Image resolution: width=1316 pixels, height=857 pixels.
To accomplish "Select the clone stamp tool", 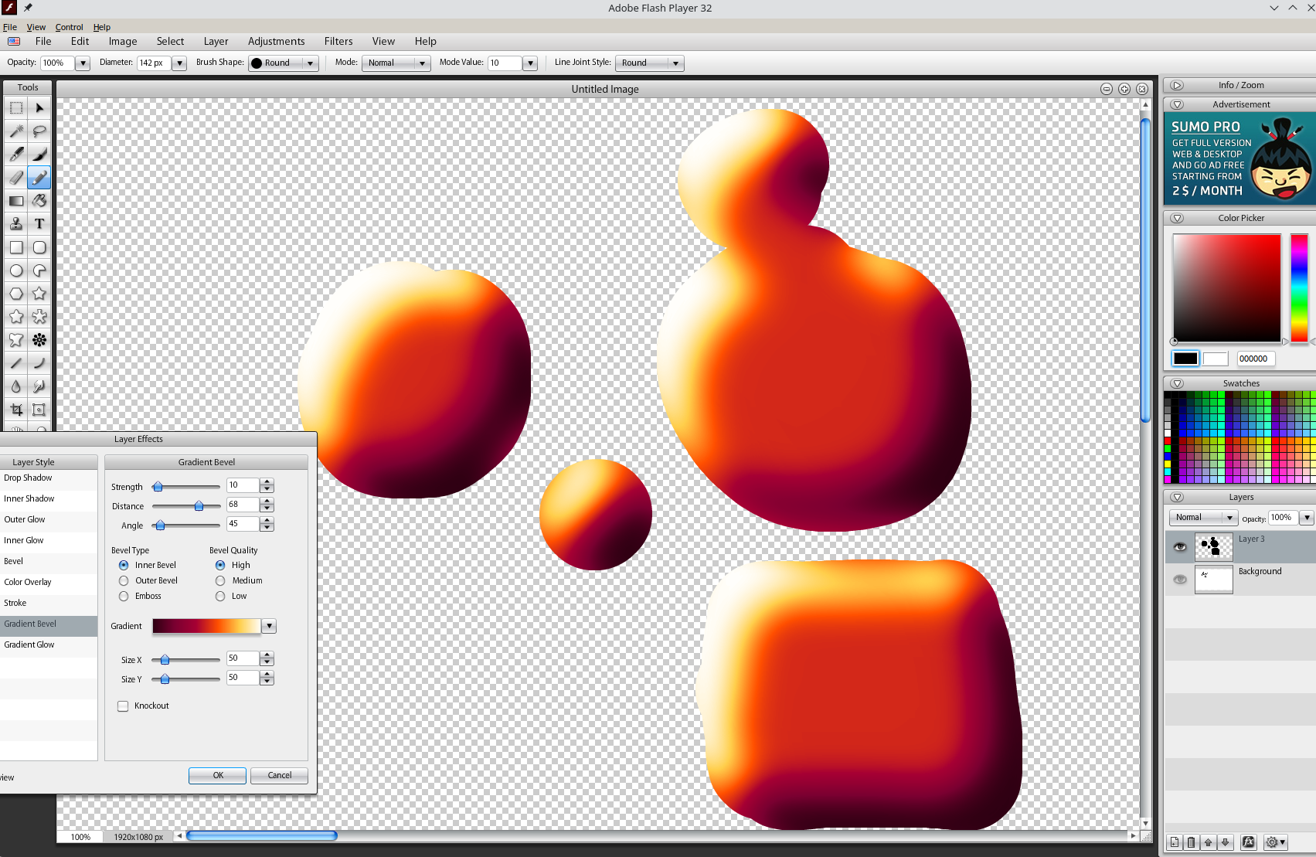I will pos(16,224).
